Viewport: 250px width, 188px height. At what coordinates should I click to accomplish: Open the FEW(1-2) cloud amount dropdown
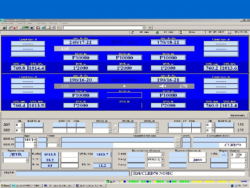click(162, 159)
